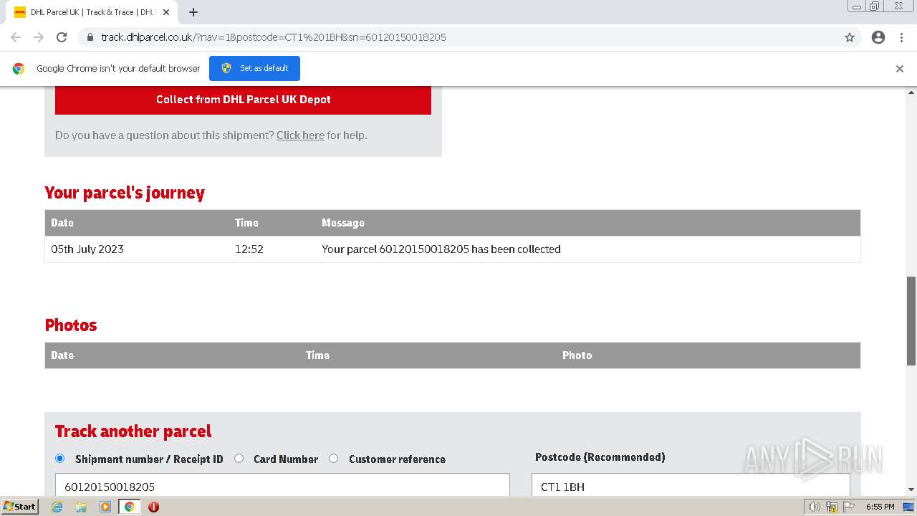Launch Internet Explorer from taskbar
The height and width of the screenshot is (516, 917).
57,507
